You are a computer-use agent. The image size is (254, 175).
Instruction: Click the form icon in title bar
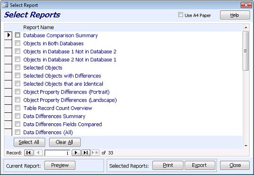pos(5,5)
